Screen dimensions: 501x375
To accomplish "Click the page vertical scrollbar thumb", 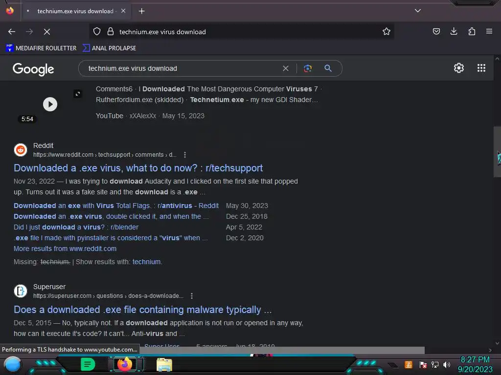I will coord(497,152).
